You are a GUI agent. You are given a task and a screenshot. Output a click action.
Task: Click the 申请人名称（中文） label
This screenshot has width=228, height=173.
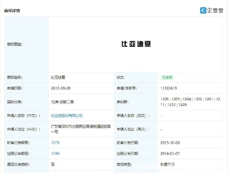(x=24, y=116)
